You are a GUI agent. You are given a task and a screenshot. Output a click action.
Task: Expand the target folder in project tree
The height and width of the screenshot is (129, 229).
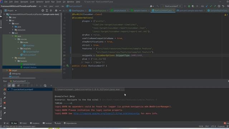[x=7, y=70]
